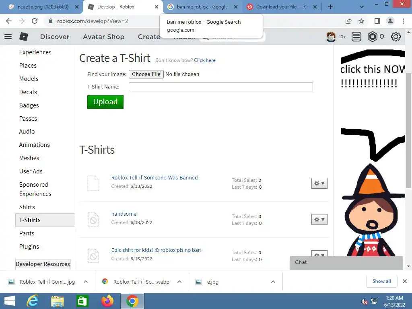Close the downloads bar
The image size is (412, 309).
(x=405, y=281)
